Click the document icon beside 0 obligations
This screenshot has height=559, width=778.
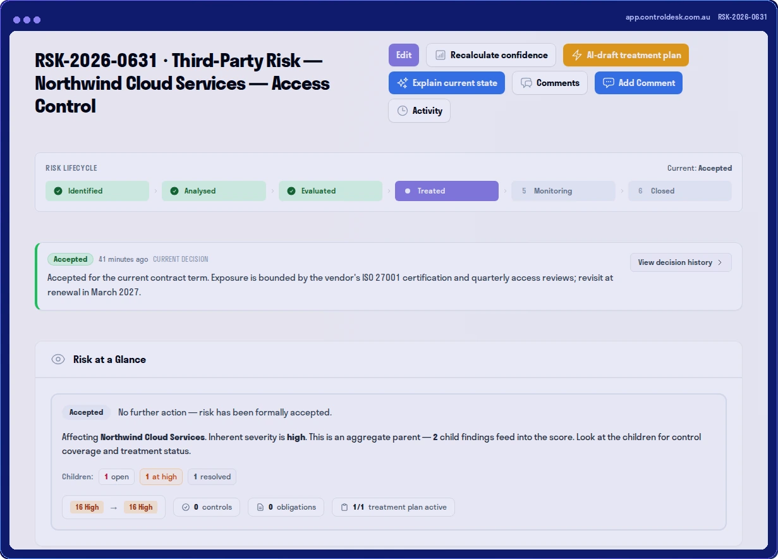(x=260, y=507)
